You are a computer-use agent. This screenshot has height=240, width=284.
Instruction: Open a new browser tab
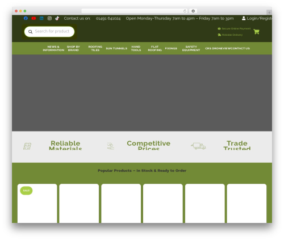click(x=269, y=12)
